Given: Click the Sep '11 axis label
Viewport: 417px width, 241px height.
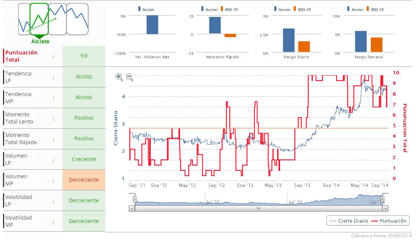Looking at the screenshot, I should (137, 185).
